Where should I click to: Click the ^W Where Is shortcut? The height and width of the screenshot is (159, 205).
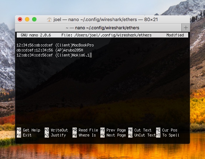pyautogui.click(x=84, y=135)
